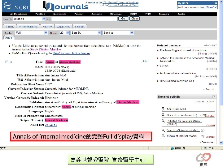
Task: Open Send to Search Box feature link
Action: click(72, 53)
